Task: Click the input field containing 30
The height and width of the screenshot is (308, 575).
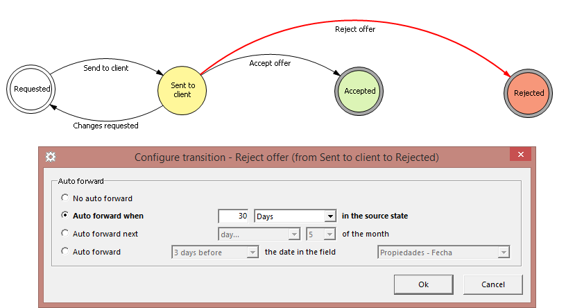Action: [x=234, y=216]
